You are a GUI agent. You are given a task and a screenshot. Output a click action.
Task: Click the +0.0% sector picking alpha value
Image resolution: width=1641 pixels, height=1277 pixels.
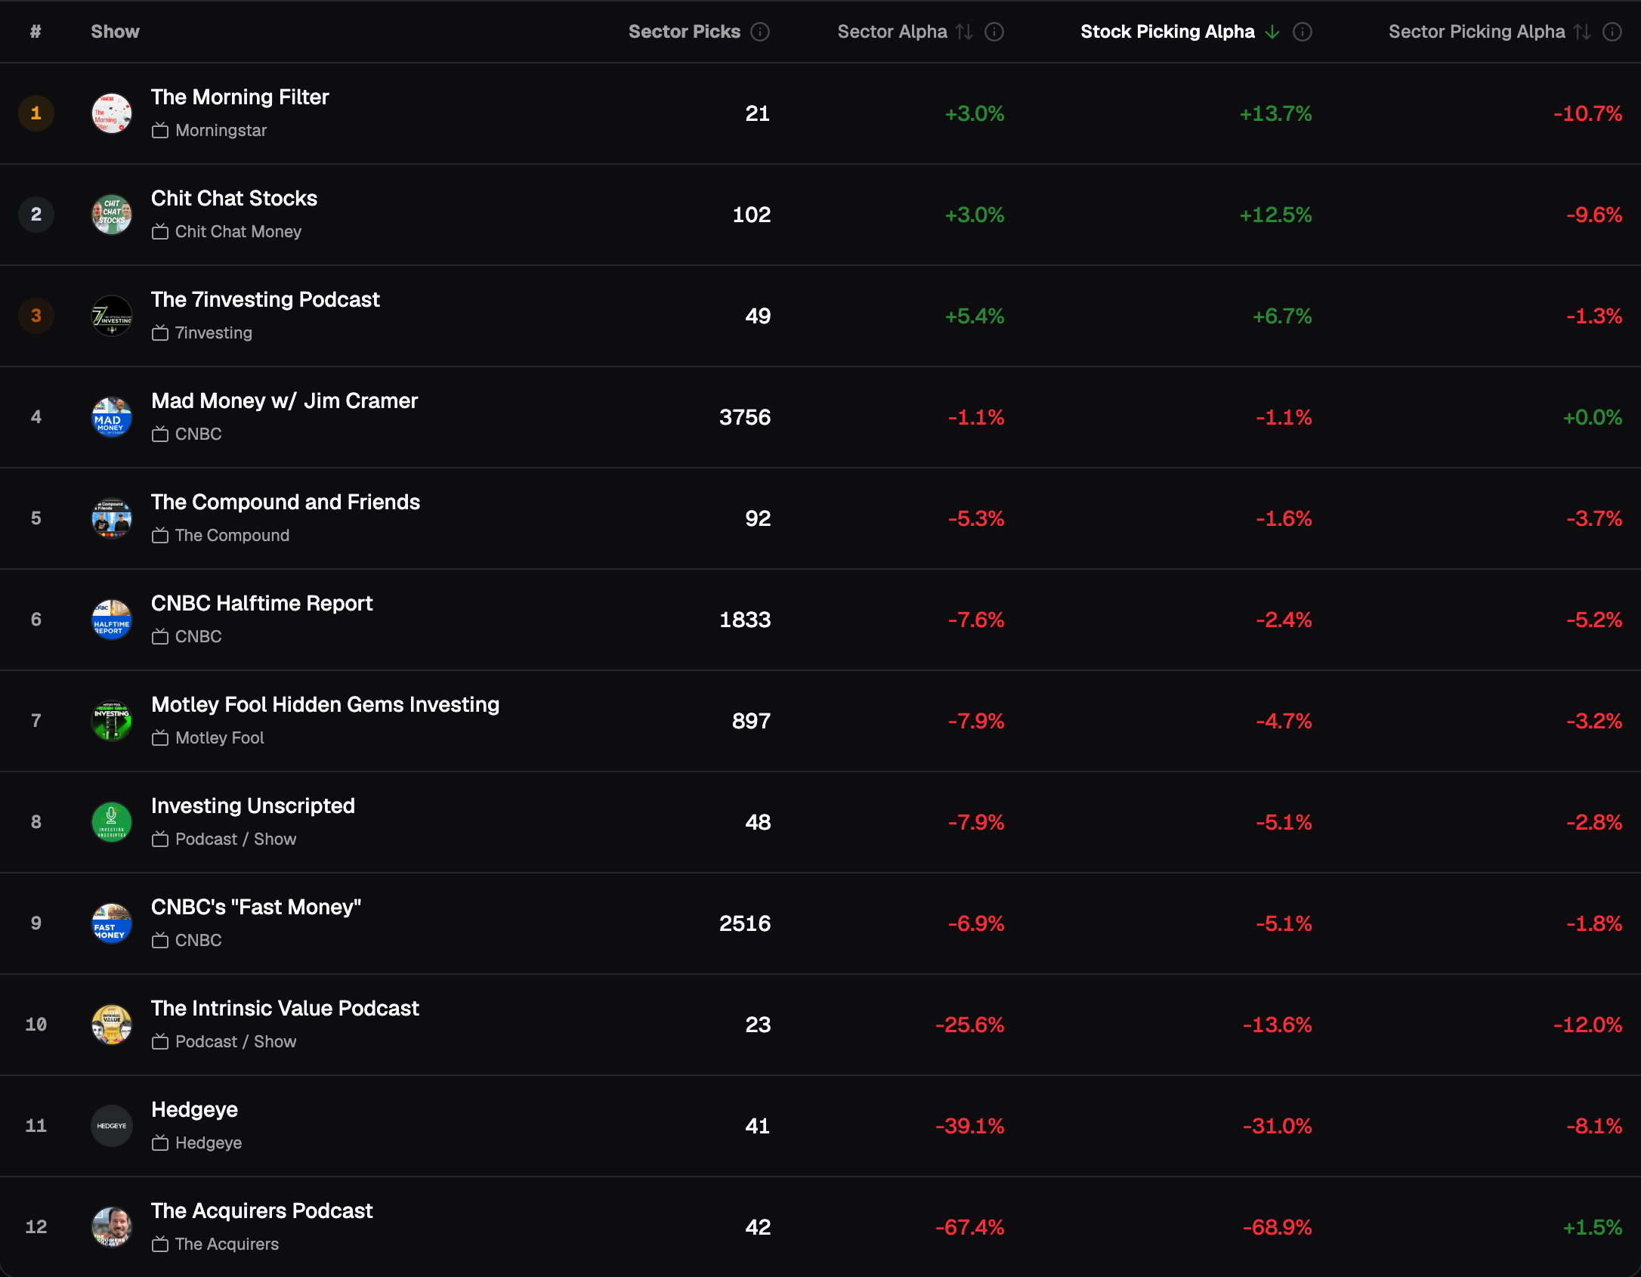[x=1593, y=417]
